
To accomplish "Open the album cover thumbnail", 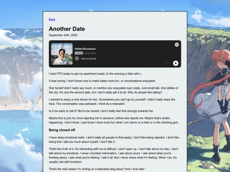I will pyautogui.click(x=62, y=54).
